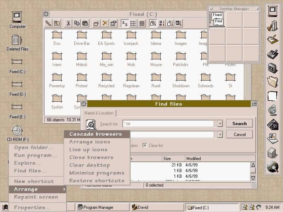The image size is (283, 212).
Task: Switch to Program Manager in taskbar
Action: [100, 207]
